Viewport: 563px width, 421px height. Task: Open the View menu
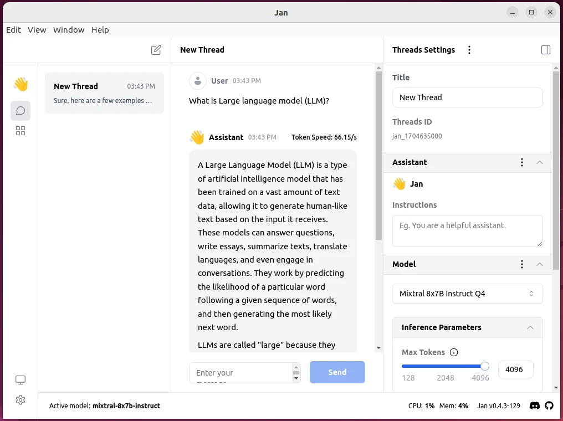coord(37,30)
